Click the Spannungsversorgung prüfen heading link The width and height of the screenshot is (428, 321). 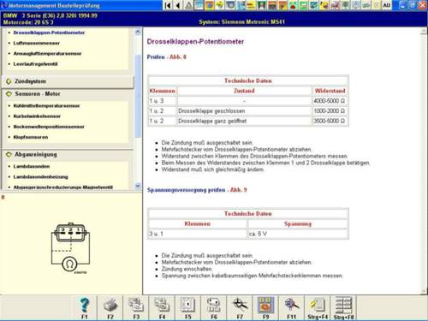coord(186,190)
